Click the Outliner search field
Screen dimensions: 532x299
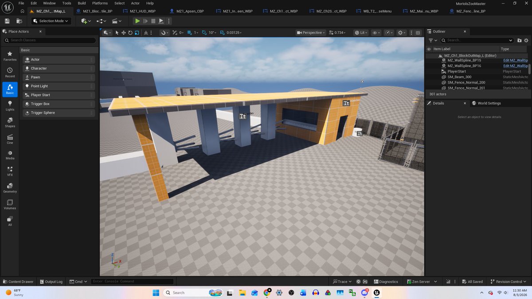point(477,40)
